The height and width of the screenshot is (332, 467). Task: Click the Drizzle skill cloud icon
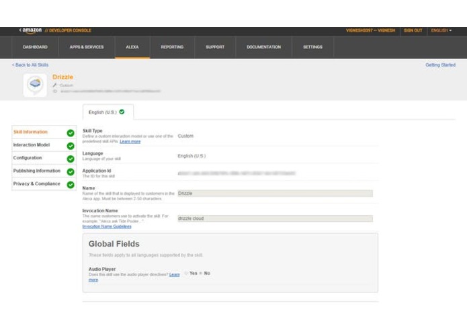(x=35, y=85)
